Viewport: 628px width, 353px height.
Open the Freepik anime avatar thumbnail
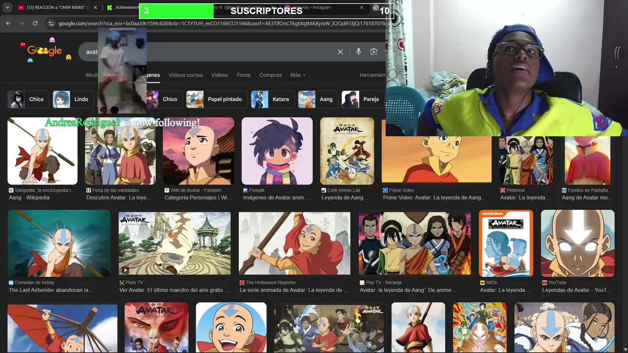(277, 151)
